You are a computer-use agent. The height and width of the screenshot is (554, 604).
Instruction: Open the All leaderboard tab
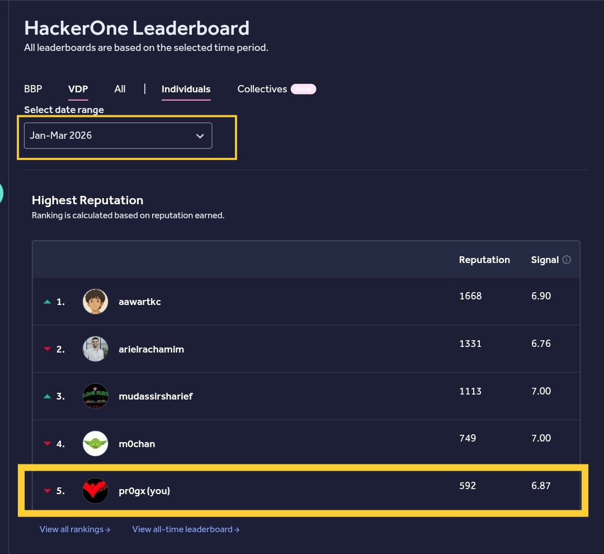coord(120,89)
